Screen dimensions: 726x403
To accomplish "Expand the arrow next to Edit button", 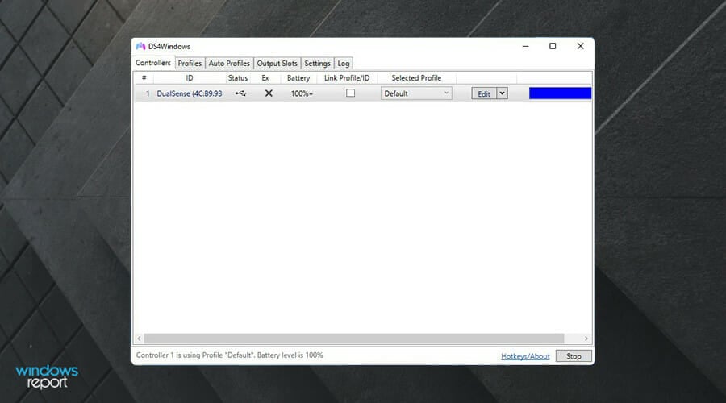I will pyautogui.click(x=502, y=93).
